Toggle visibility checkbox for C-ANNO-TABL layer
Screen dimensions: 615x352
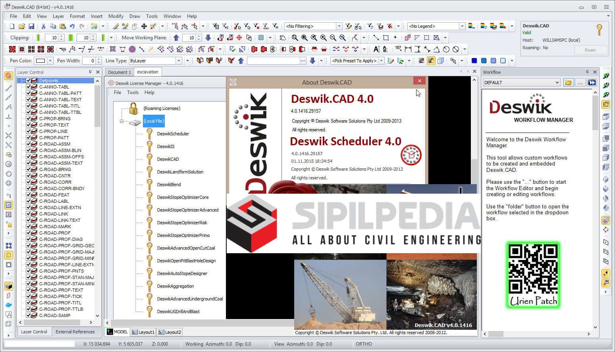[x=29, y=87]
